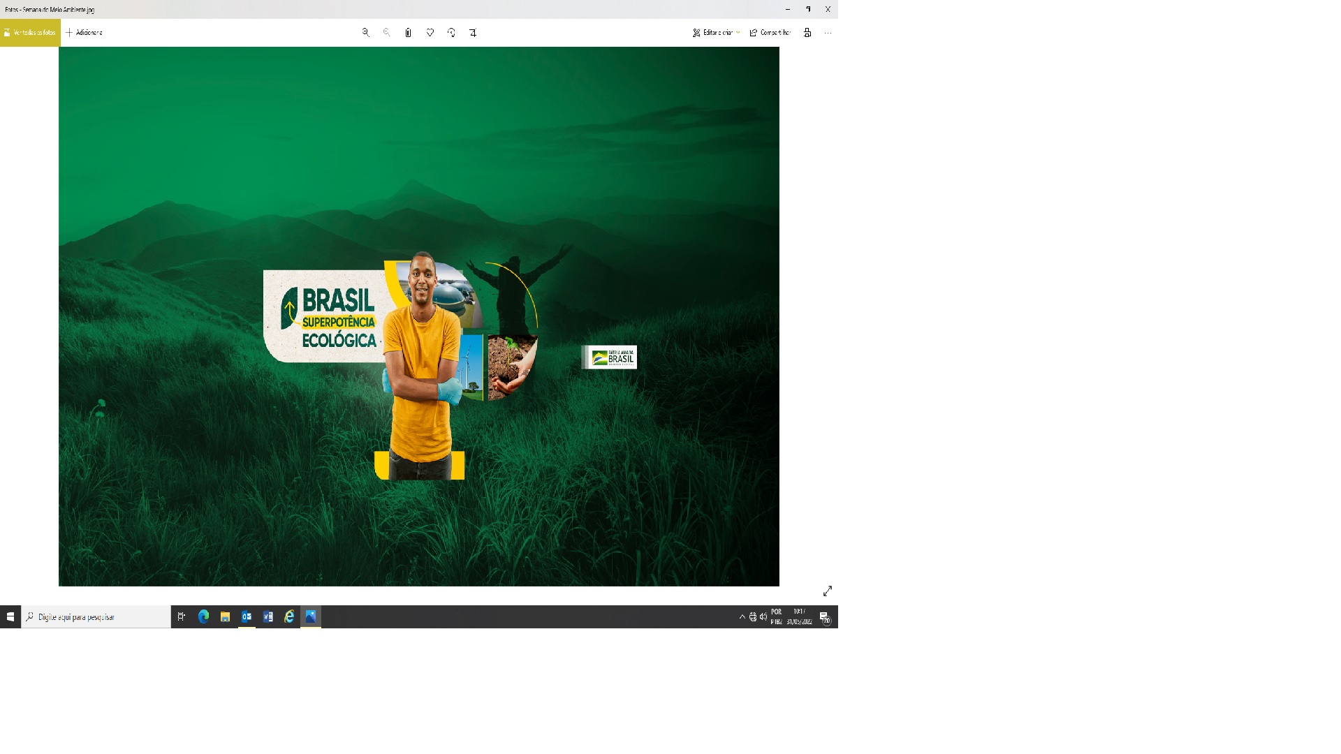Enter fullscreen with diagonal arrows icon
This screenshot has width=1341, height=754.
point(828,591)
